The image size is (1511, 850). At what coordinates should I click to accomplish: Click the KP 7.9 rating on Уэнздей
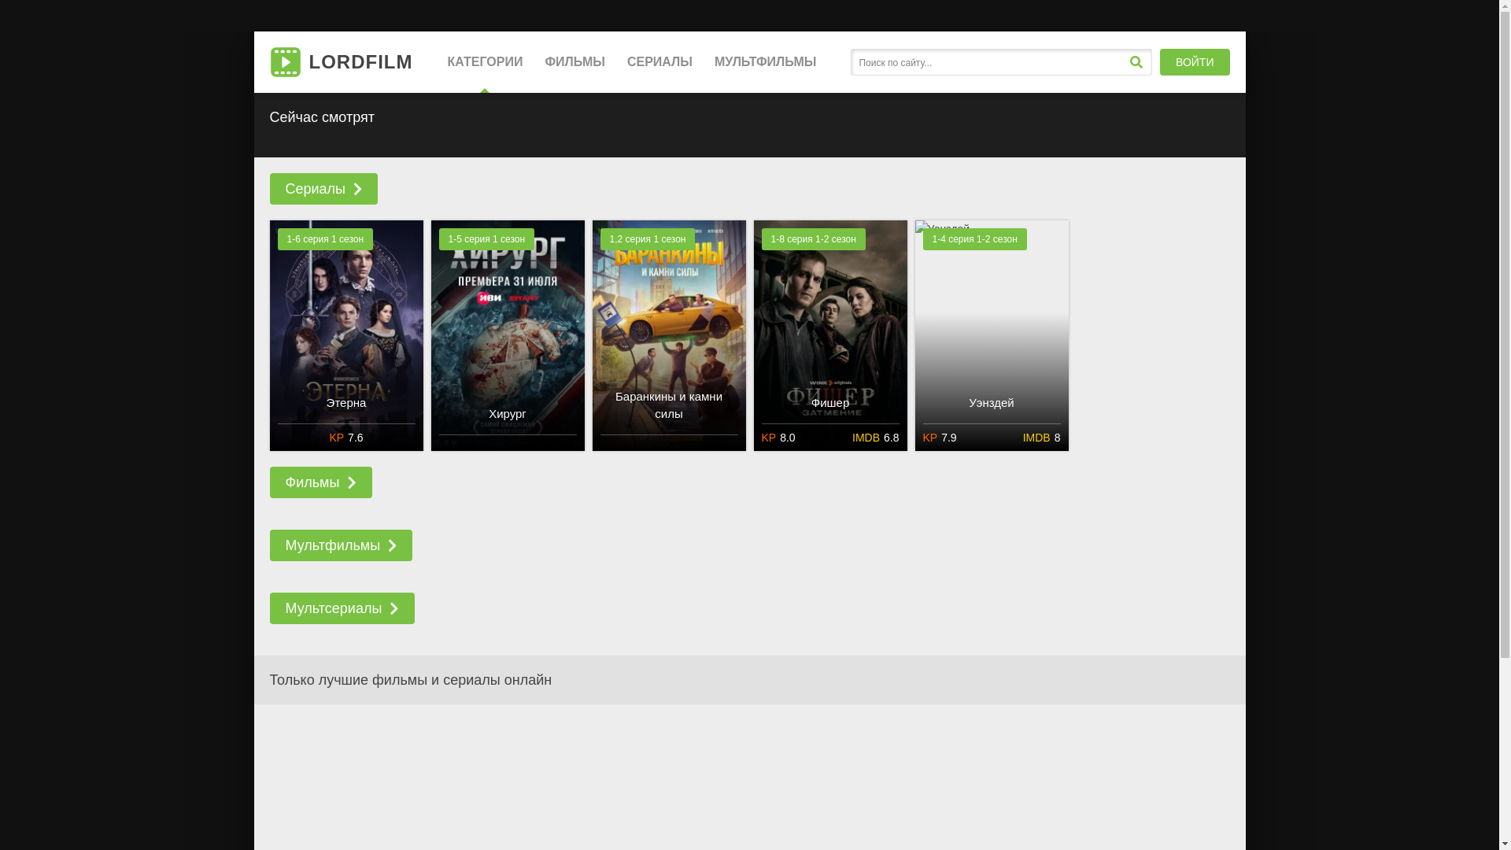click(x=940, y=438)
